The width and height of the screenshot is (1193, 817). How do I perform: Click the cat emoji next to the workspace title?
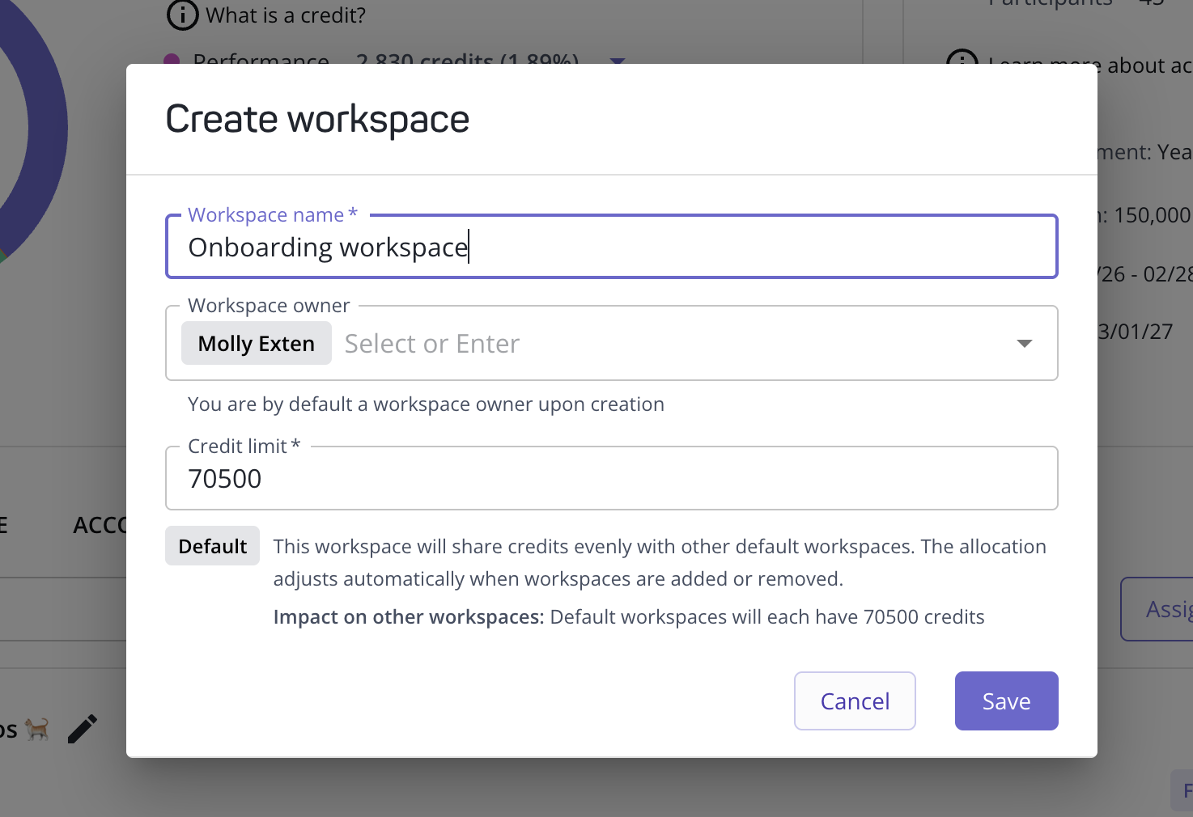pos(36,729)
